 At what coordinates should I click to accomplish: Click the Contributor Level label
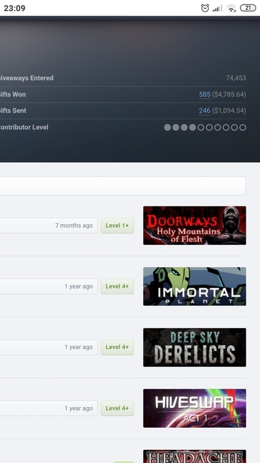tap(23, 127)
